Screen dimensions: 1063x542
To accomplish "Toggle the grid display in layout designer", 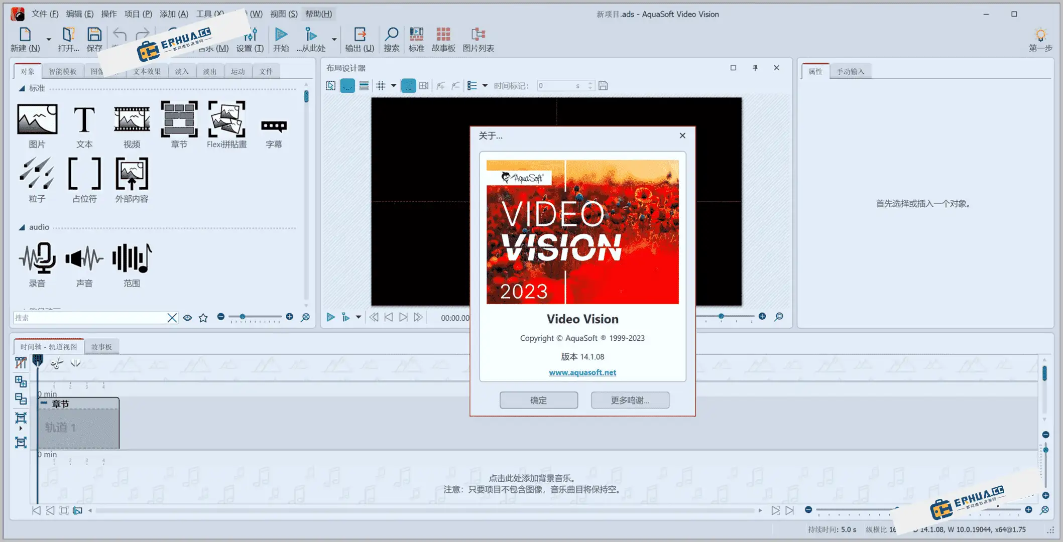I will 381,86.
